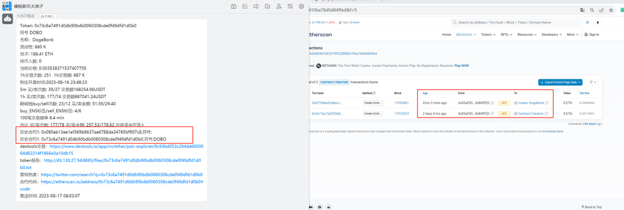Image resolution: width=624 pixels, height=210 pixels.
Task: Open group settings gear icon
Action: coord(301,6)
